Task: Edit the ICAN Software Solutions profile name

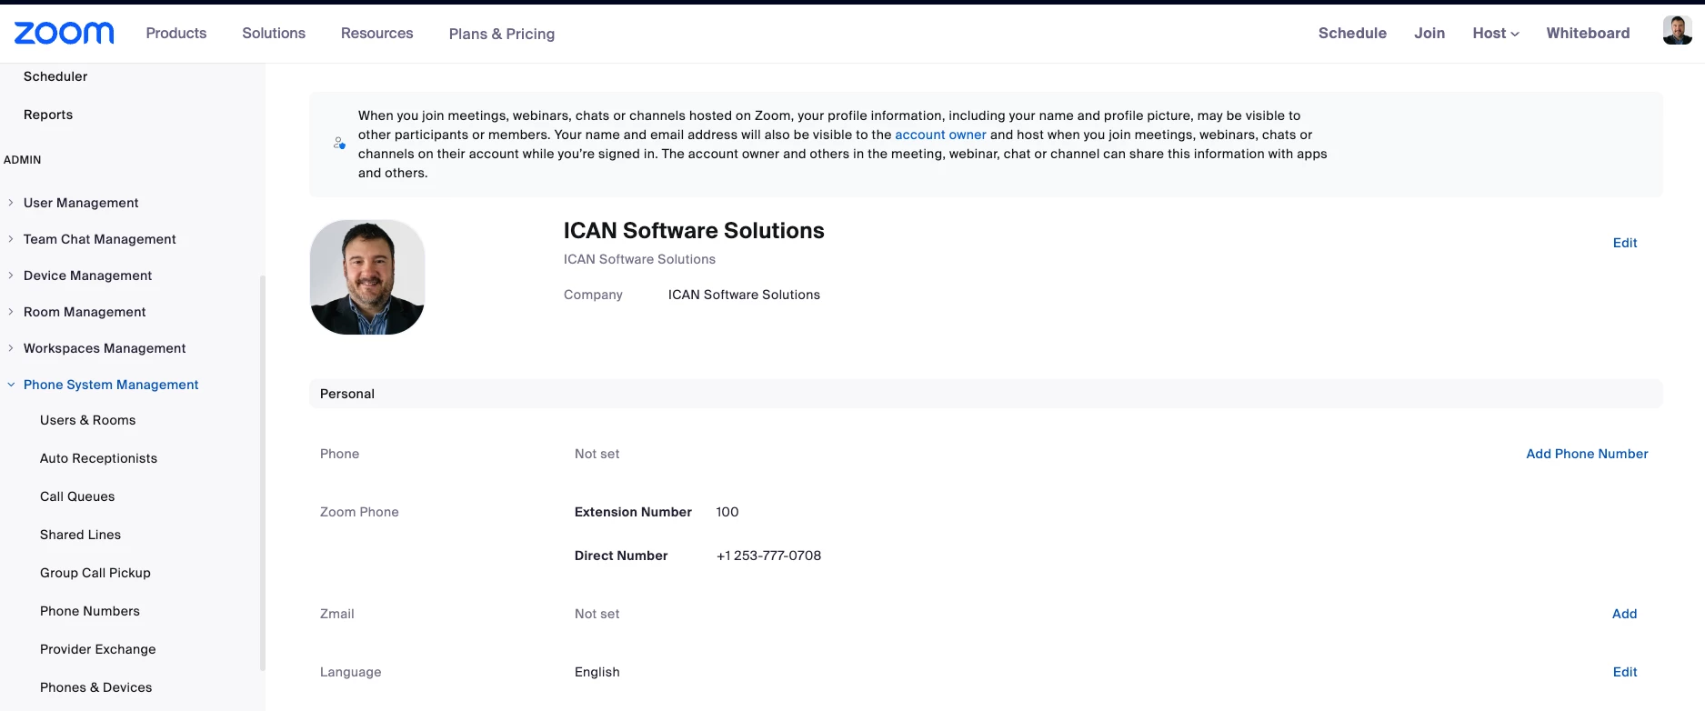Action: coord(1625,243)
